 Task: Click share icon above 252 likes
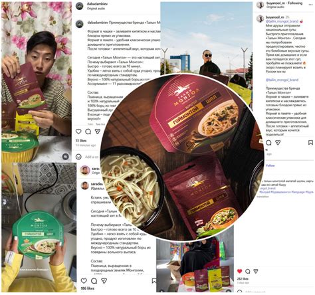tap(256, 271)
